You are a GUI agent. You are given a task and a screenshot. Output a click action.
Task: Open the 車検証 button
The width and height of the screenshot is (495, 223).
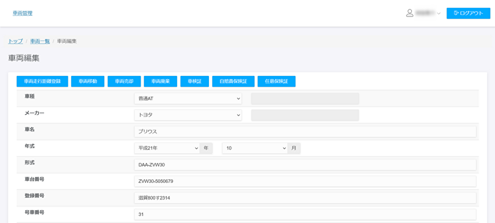click(x=195, y=81)
